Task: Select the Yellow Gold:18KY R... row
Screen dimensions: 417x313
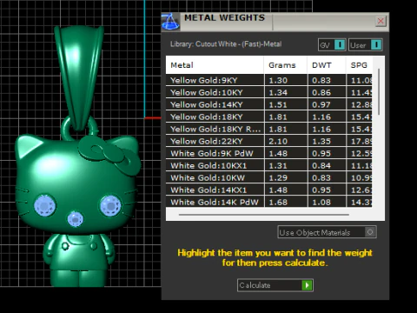Action: (269, 129)
